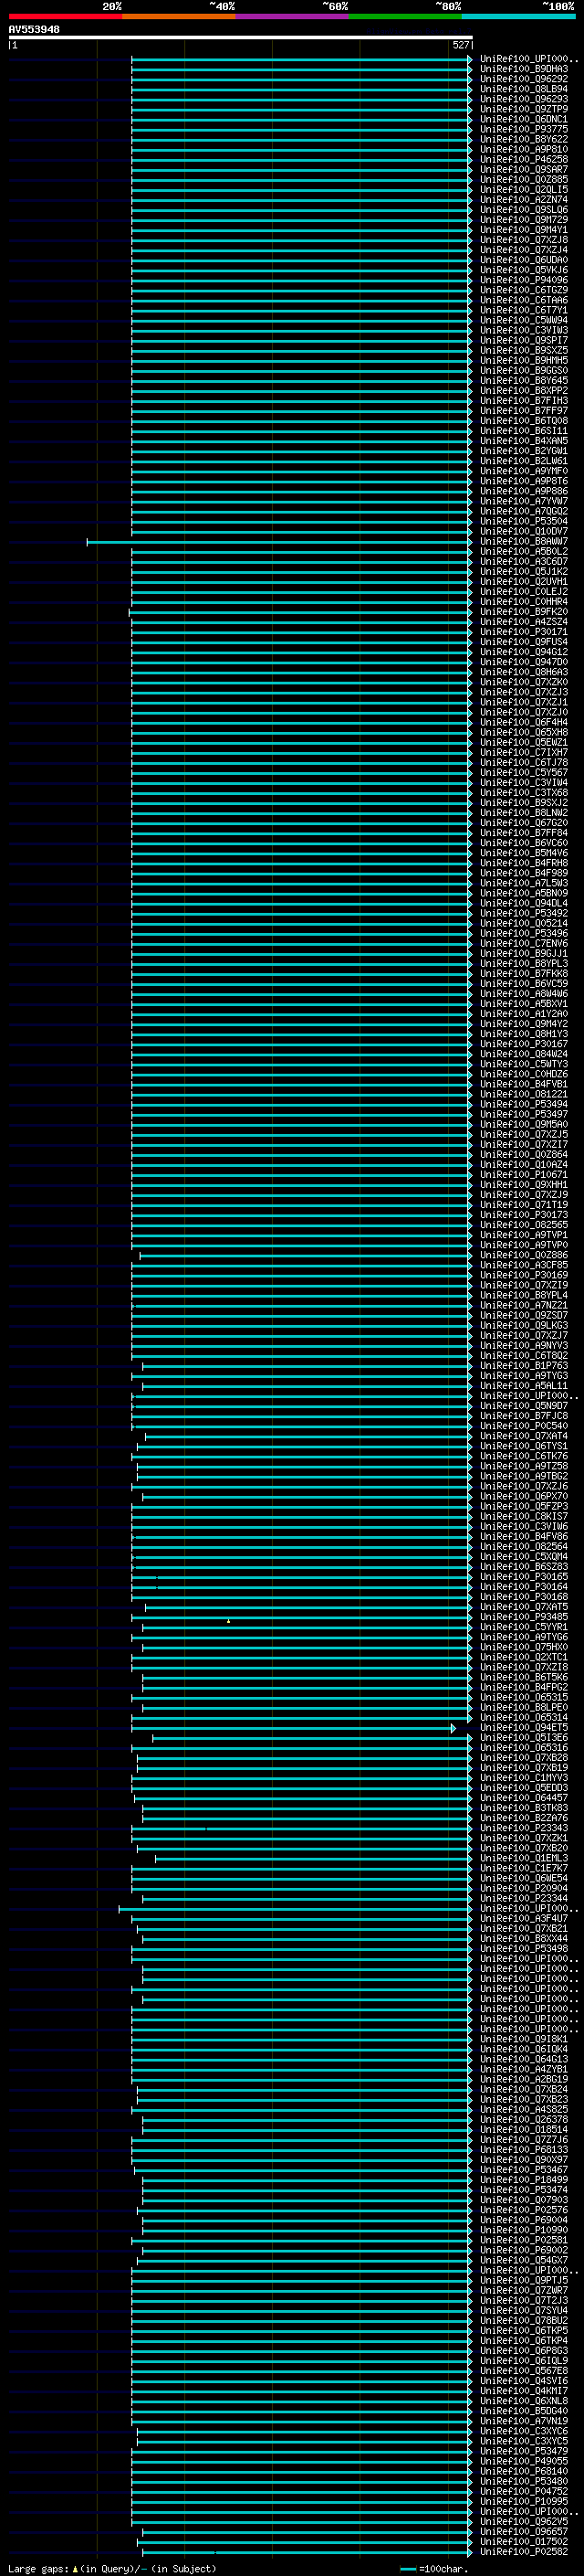Viewport: 584px width, 2576px height.
Task: Select the UniRef100_P04752 label
Action: (x=524, y=2492)
